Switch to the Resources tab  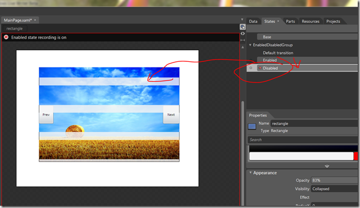310,21
